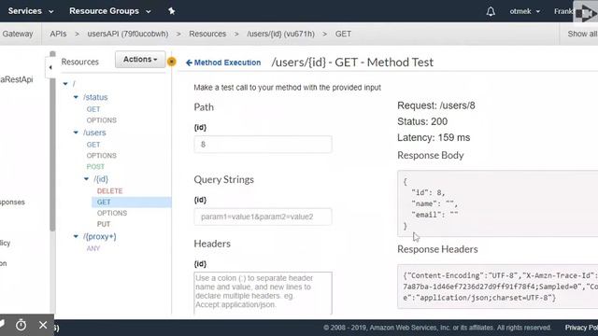Image resolution: width=598 pixels, height=336 pixels.
Task: Select the POST method under /users
Action: (x=95, y=166)
